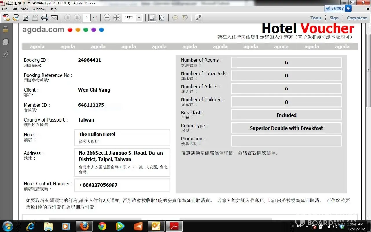Open the attachments paperclip panel
This screenshot has height=232, width=371.
(x=6, y=54)
